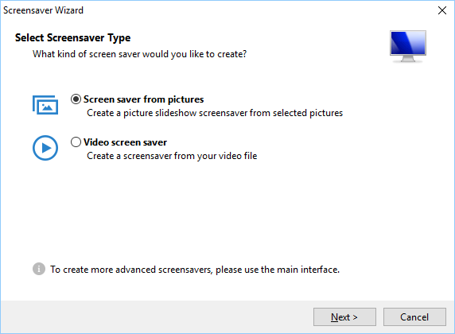Click the picture slideshow screensaver description line

(x=215, y=113)
